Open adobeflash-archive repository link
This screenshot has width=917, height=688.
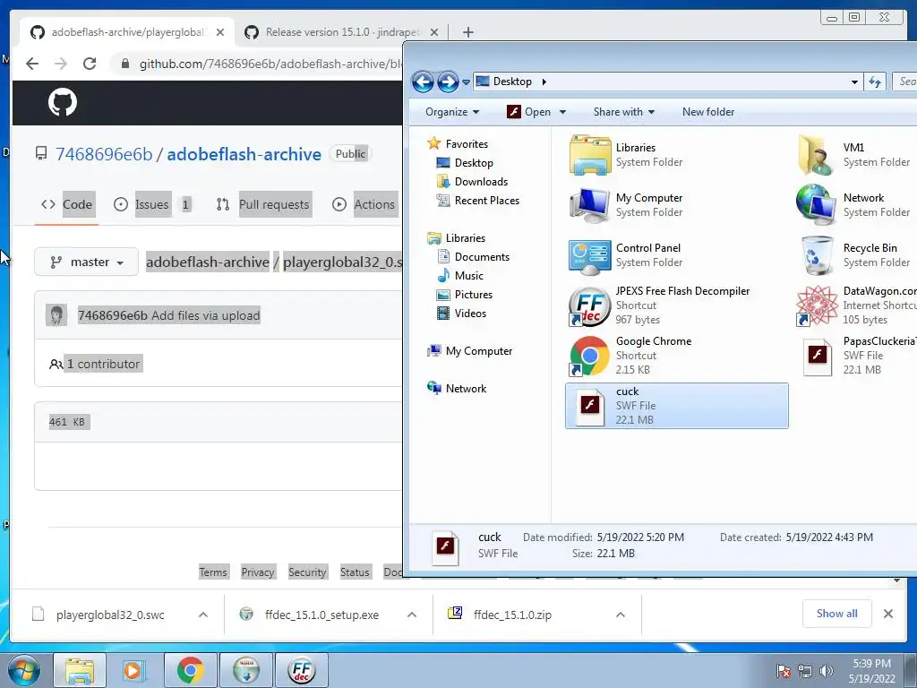pos(244,154)
